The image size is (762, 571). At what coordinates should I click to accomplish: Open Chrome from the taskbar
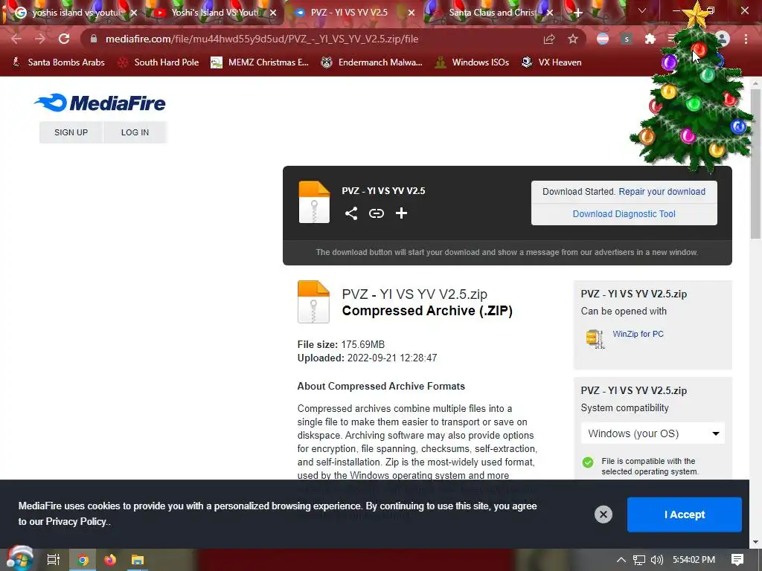coord(83,560)
